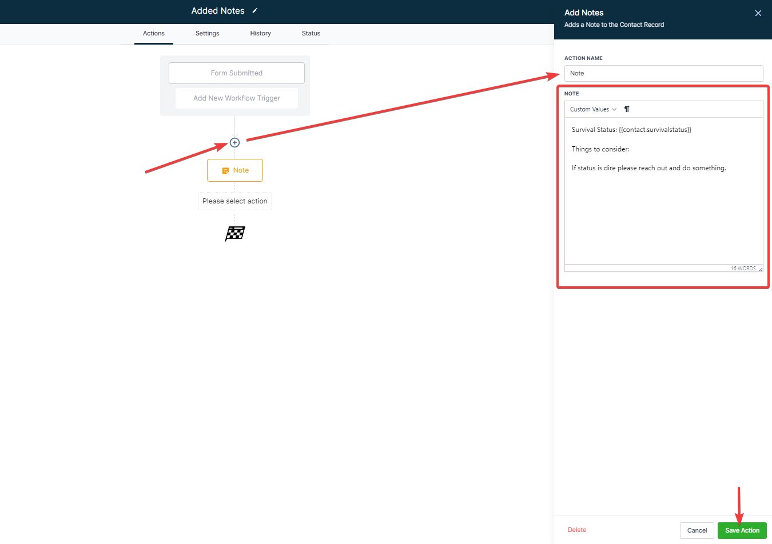Click the Note text area to edit content
This screenshot has width=772, height=544.
click(663, 189)
